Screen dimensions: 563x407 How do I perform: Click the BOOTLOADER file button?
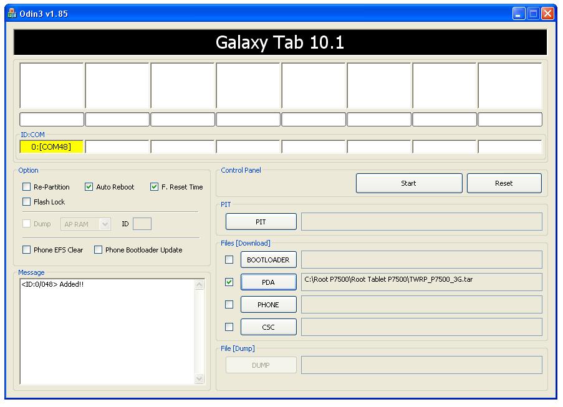tap(269, 260)
